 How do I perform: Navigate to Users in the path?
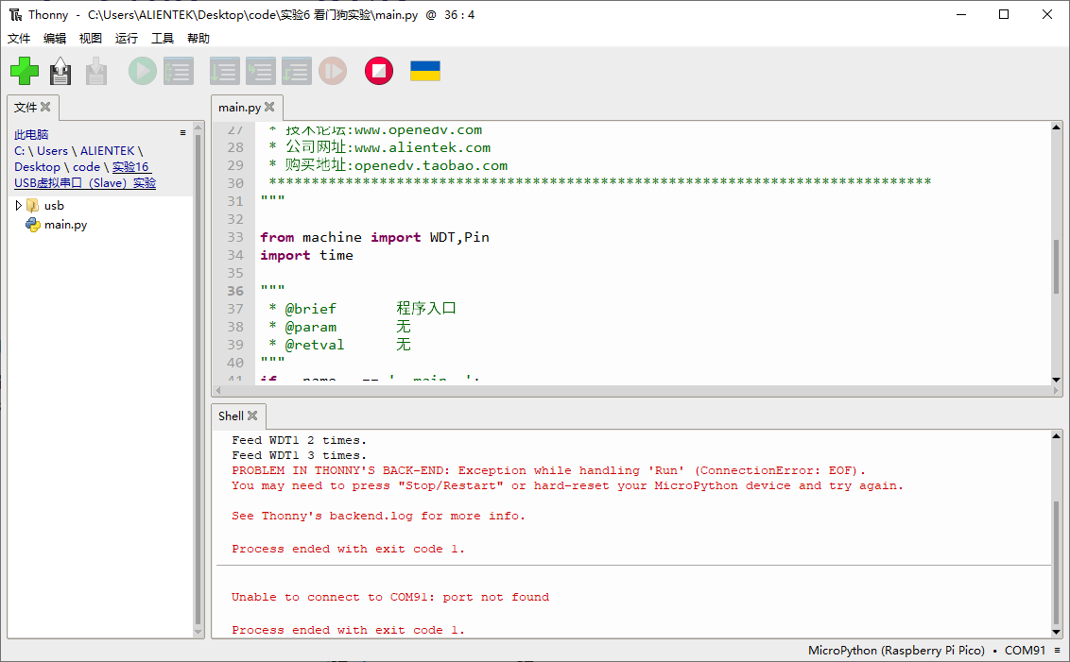(53, 151)
